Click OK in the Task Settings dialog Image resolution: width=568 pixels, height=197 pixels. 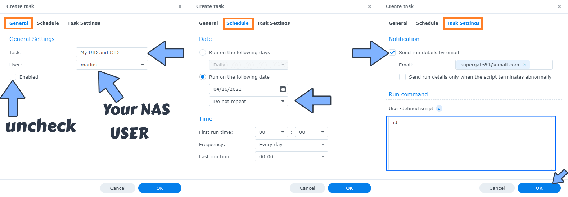click(539, 188)
